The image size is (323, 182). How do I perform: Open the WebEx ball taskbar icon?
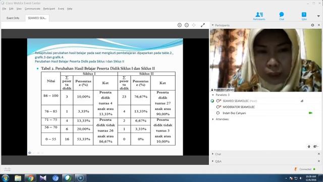point(68,178)
